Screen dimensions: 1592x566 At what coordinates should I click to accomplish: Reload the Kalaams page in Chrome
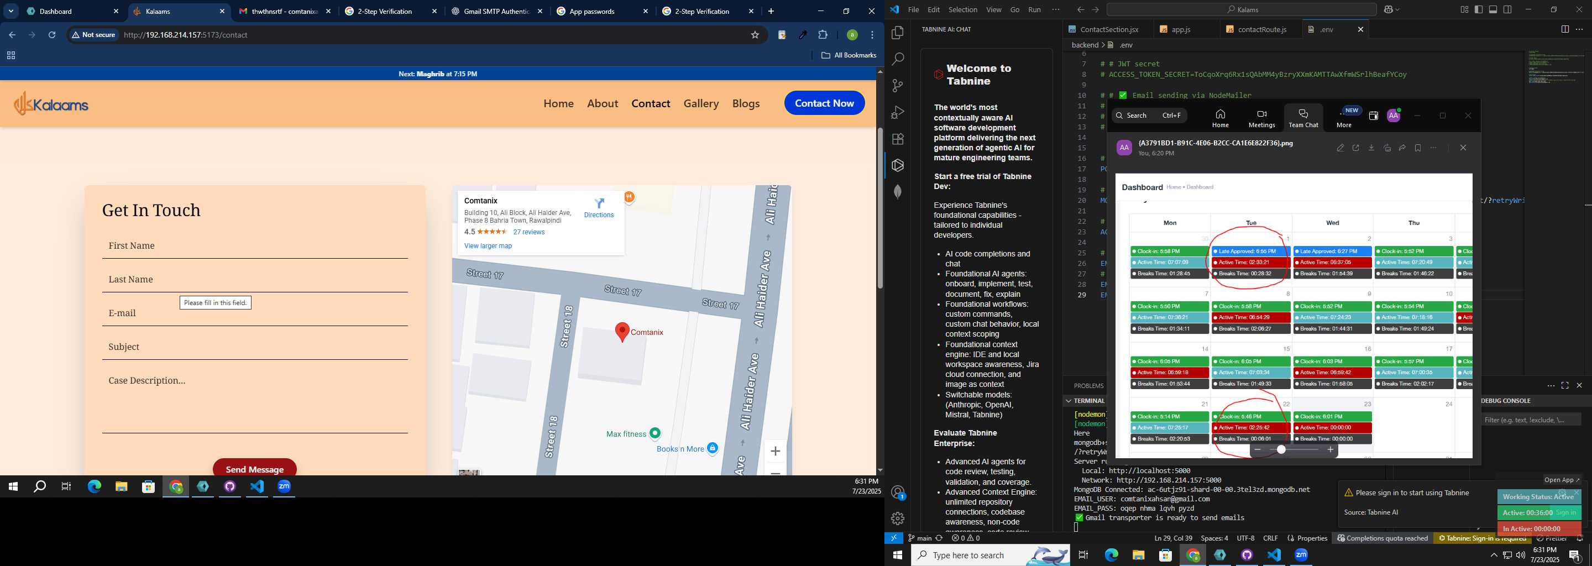[x=52, y=35]
